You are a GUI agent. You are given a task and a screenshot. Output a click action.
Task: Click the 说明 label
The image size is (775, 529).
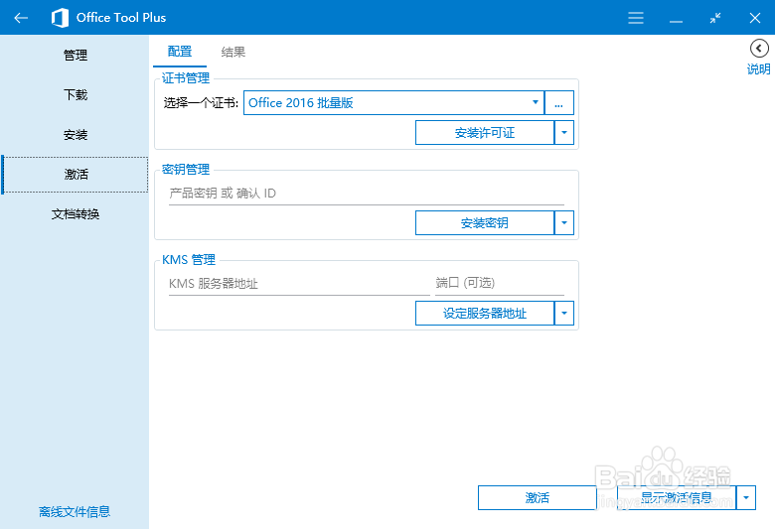(x=759, y=69)
